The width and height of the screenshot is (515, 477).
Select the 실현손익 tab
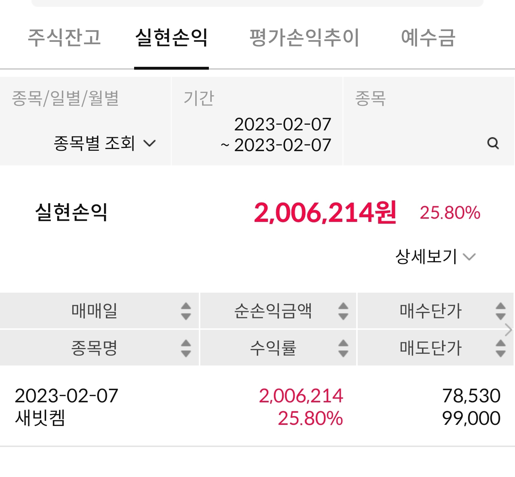[x=171, y=38]
